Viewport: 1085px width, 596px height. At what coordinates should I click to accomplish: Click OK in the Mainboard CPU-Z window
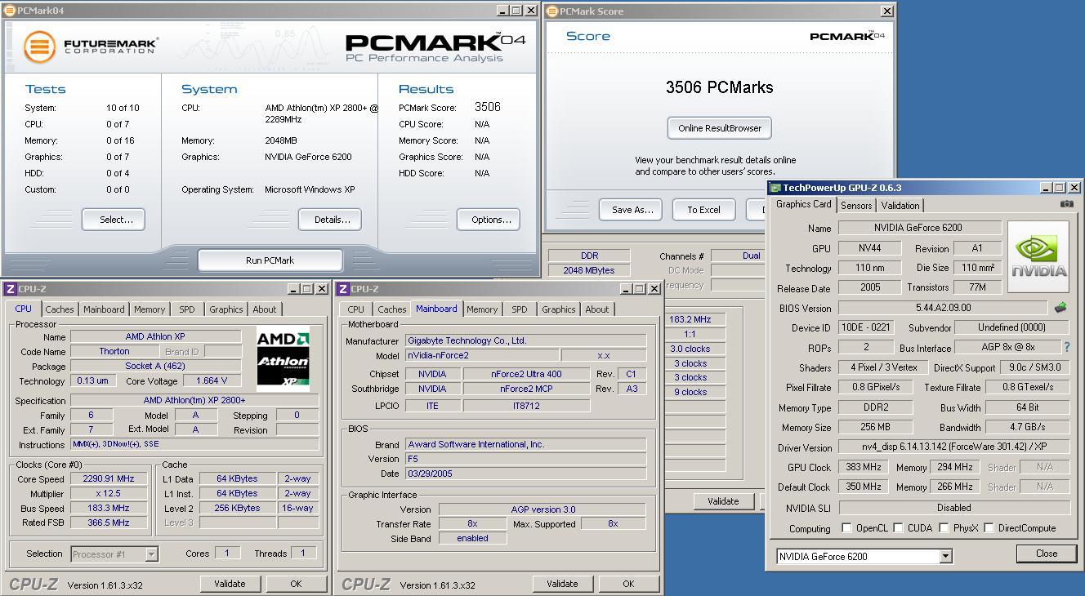(x=628, y=584)
